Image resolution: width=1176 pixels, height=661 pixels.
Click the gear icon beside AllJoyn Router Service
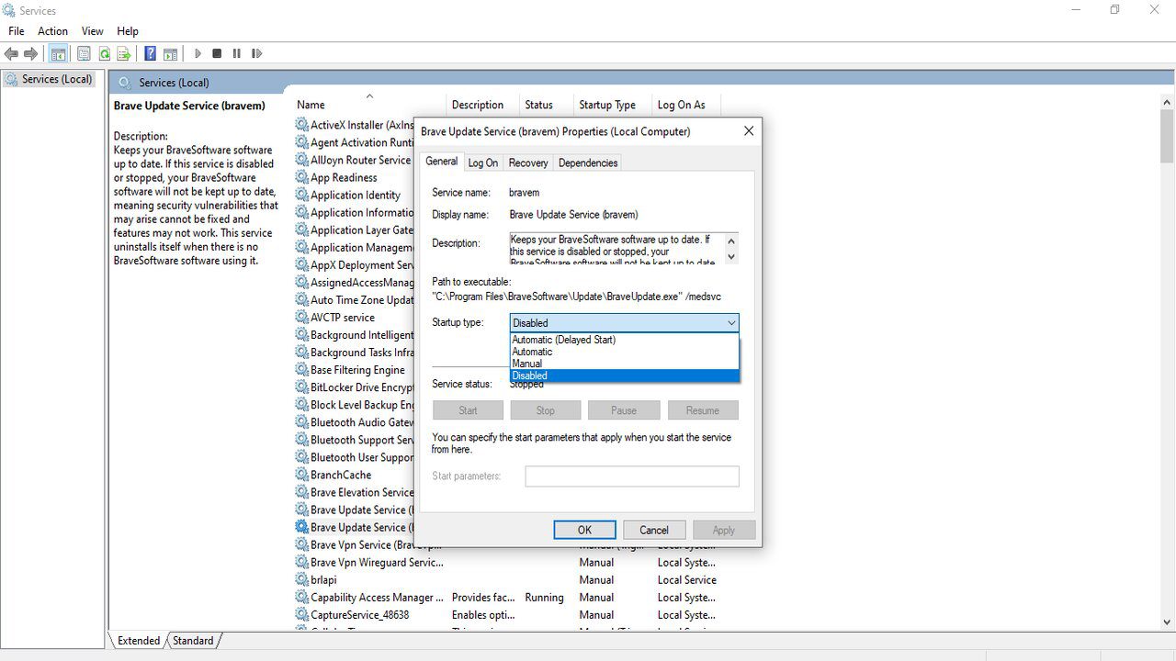[301, 161]
